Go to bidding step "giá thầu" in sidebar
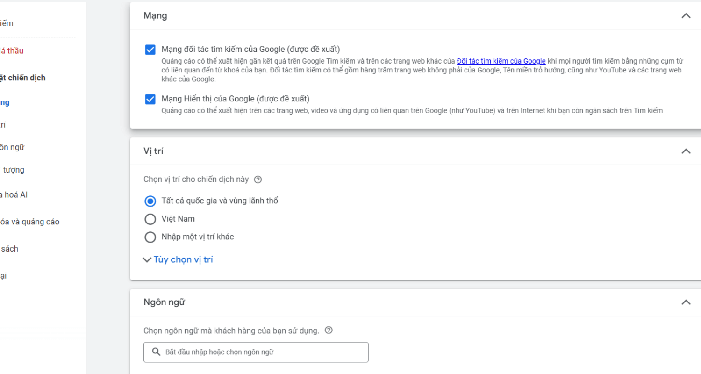Screen dimensions: 701x374 (12, 51)
